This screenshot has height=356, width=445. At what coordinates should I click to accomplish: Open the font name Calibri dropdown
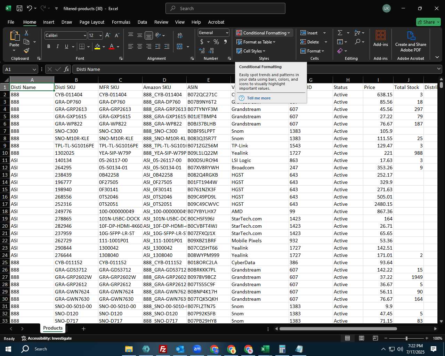tap(85, 35)
